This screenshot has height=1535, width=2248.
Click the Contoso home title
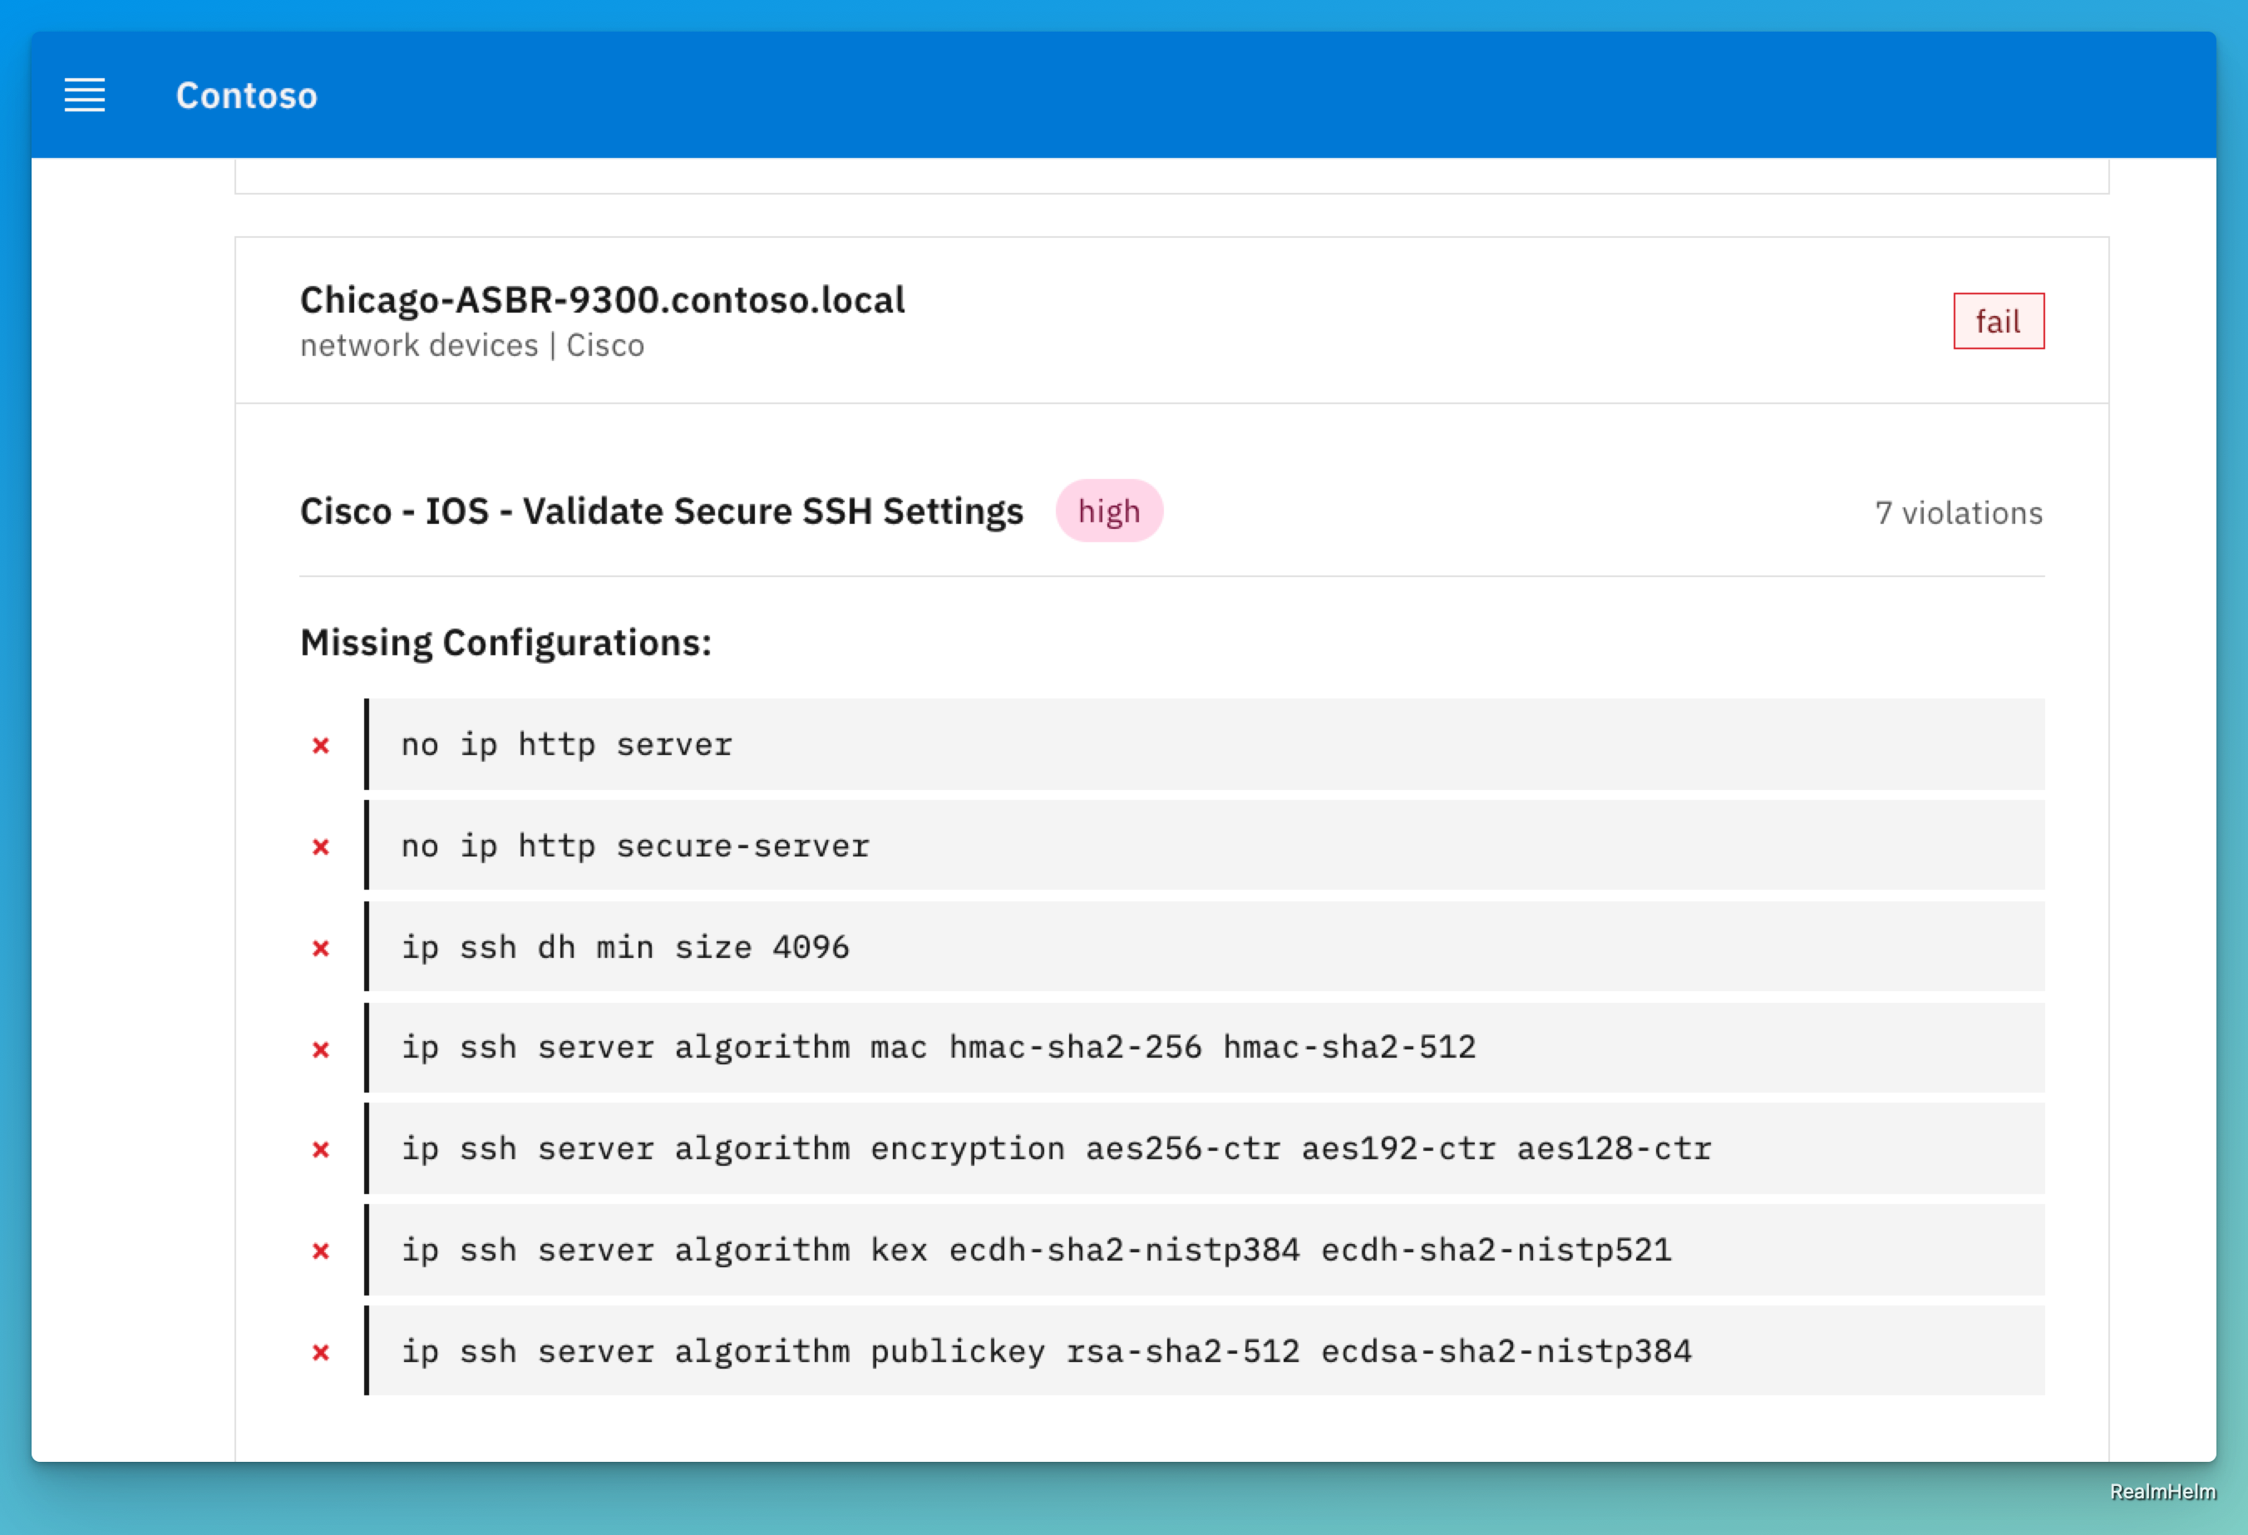pyautogui.click(x=247, y=96)
